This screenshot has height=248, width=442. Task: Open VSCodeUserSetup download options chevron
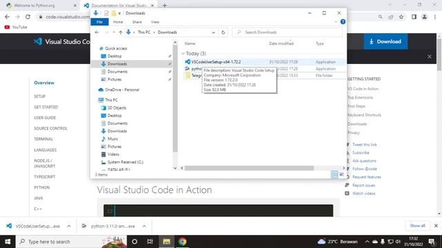tap(69, 226)
